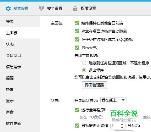Disable the 显示天气 checkbox

click(x=77, y=47)
